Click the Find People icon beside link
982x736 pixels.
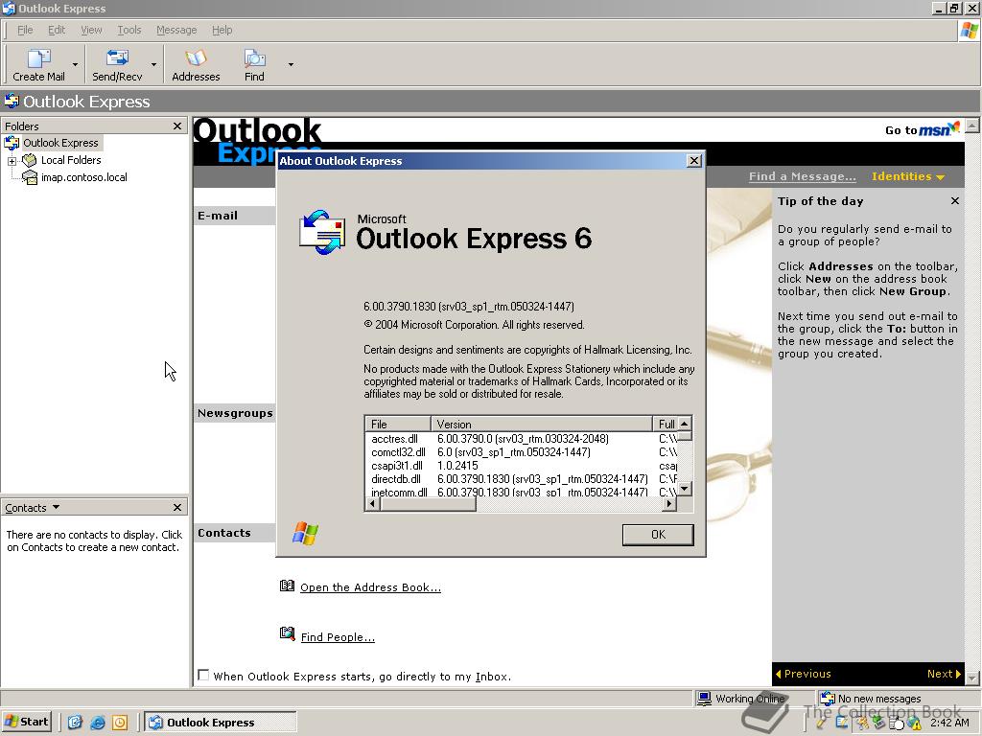click(x=287, y=634)
